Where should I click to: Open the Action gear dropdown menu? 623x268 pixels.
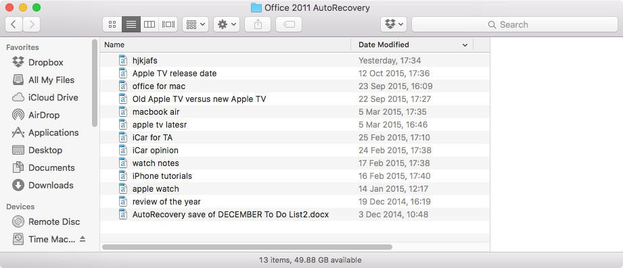(227, 24)
